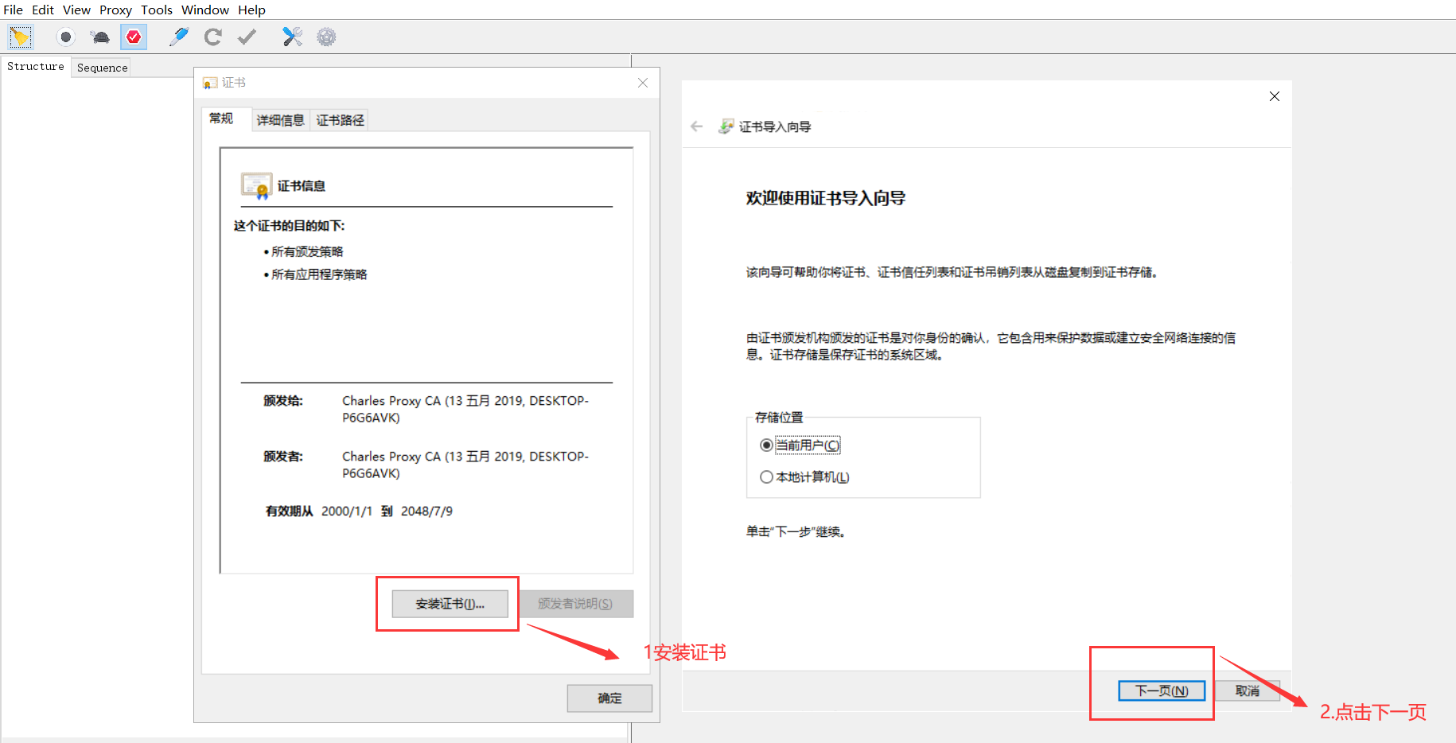Click the Charles Proxy CA value beside 颁发给

(465, 409)
